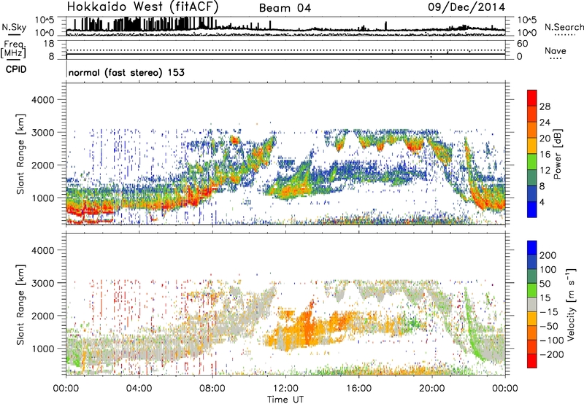Select the 'Freq. [MHz]' axis label

14,49
